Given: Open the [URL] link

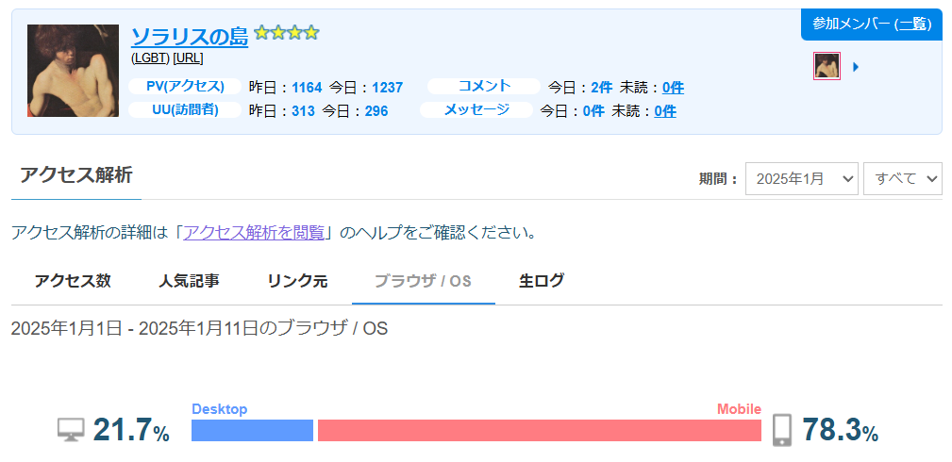Looking at the screenshot, I should tap(188, 58).
